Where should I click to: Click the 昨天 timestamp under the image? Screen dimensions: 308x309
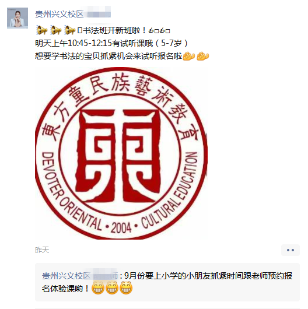point(42,250)
